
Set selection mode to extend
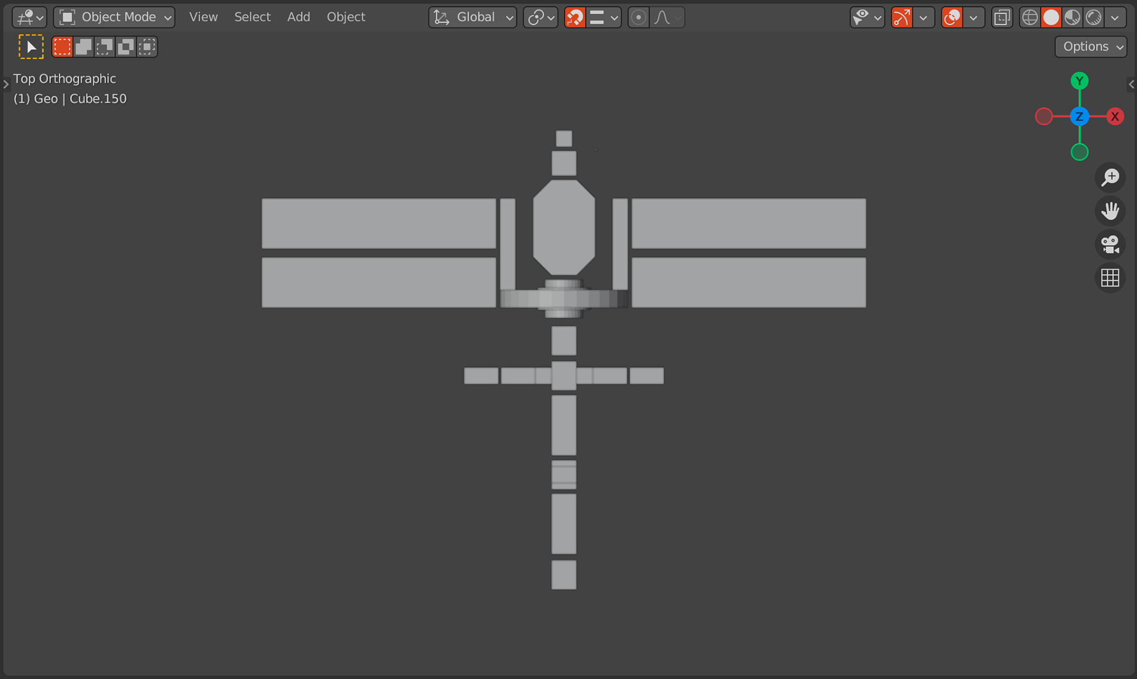tap(83, 47)
